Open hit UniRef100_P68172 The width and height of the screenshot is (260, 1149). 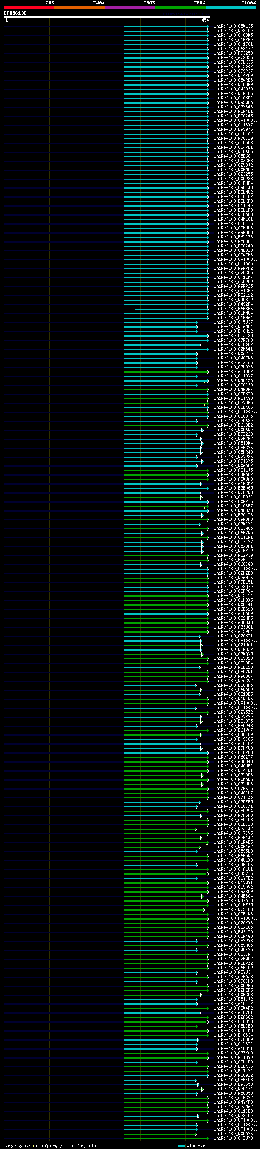click(x=233, y=49)
